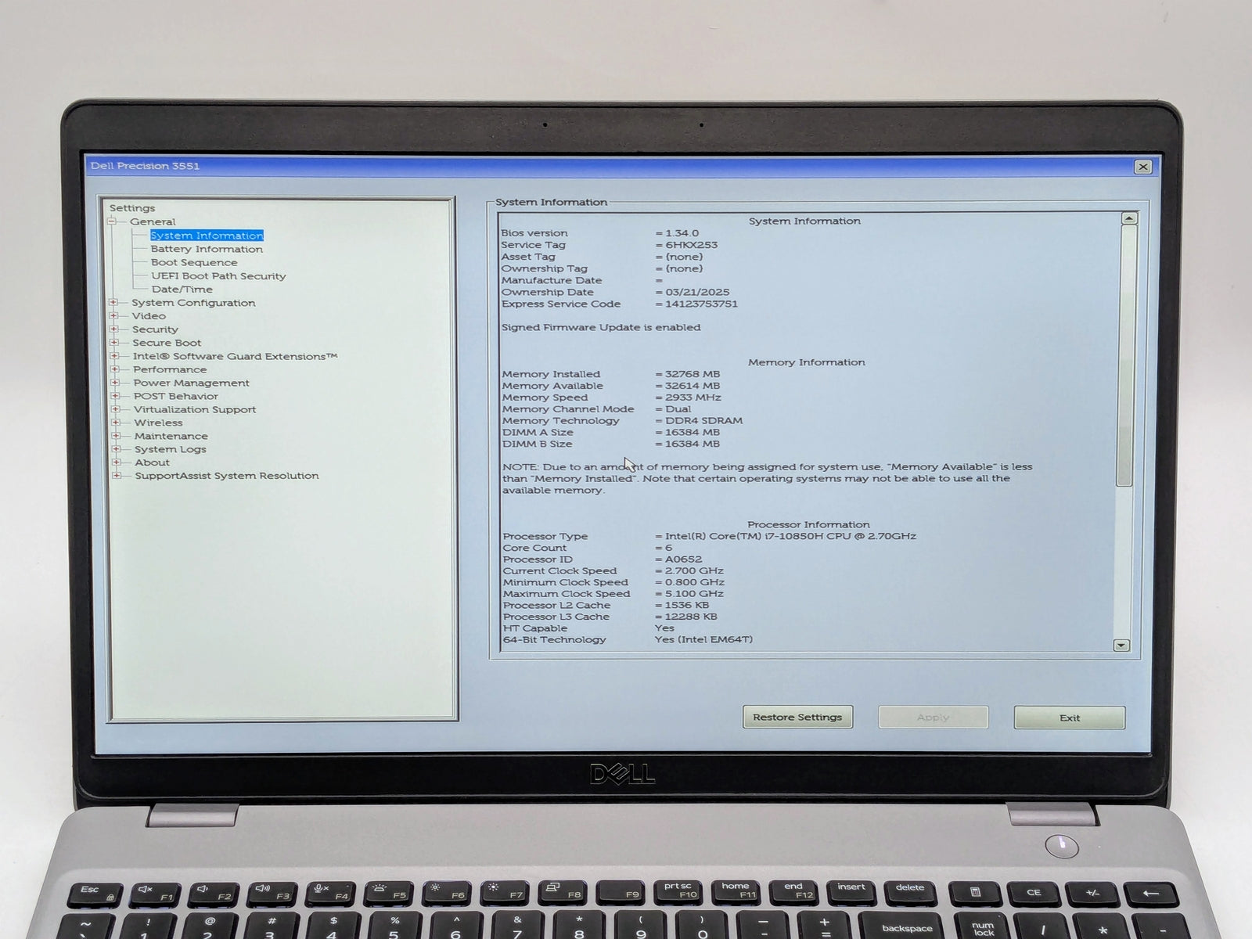Select System Configuration label

click(193, 303)
